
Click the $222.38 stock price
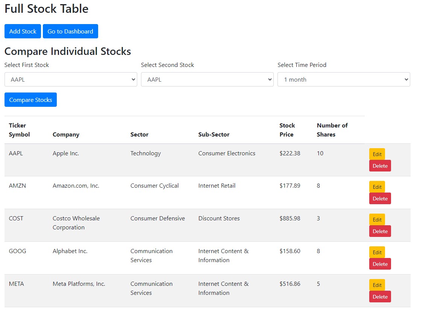290,153
